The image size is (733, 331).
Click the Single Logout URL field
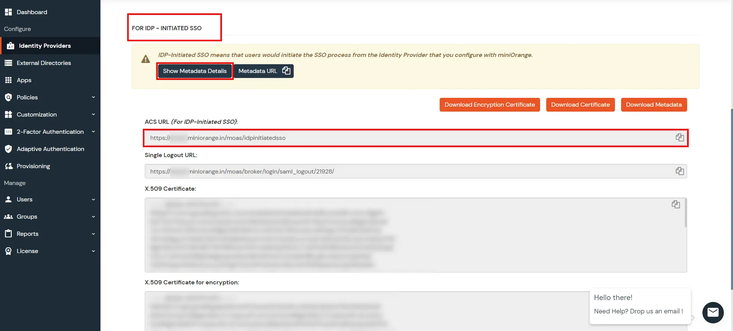pos(416,172)
